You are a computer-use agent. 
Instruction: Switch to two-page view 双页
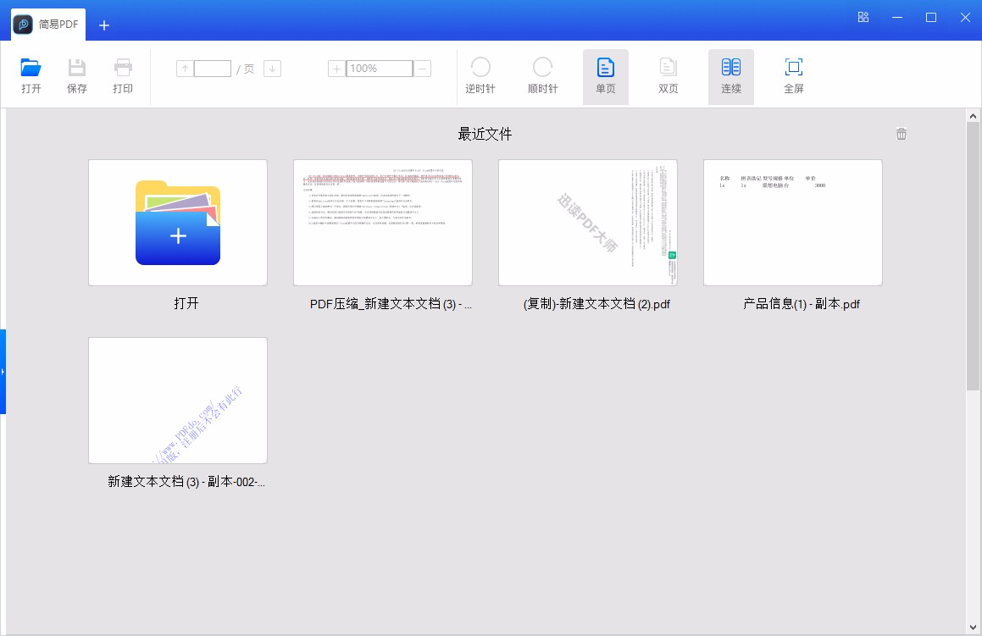[668, 76]
